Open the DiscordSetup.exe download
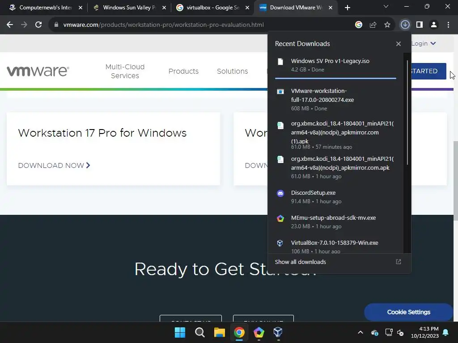Image resolution: width=458 pixels, height=343 pixels. click(x=335, y=197)
